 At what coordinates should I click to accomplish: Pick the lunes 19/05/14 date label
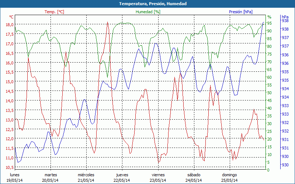[x=15, y=177]
